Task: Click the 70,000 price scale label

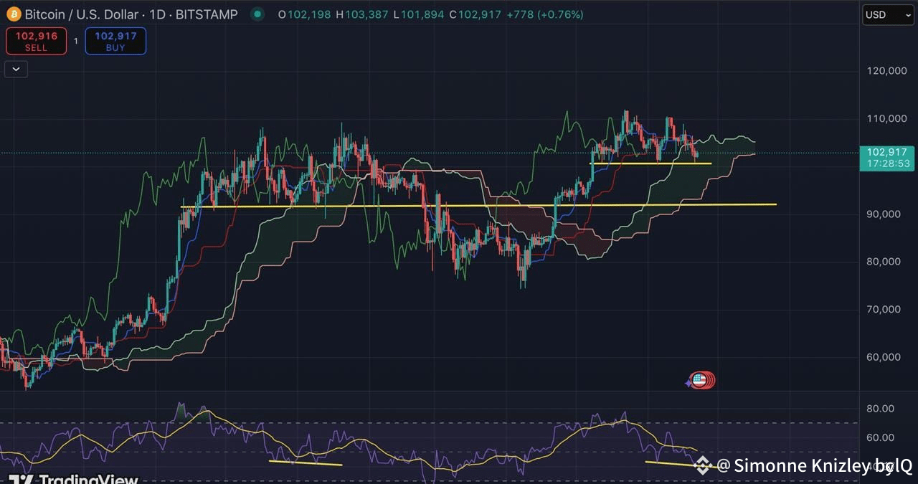Action: point(884,309)
